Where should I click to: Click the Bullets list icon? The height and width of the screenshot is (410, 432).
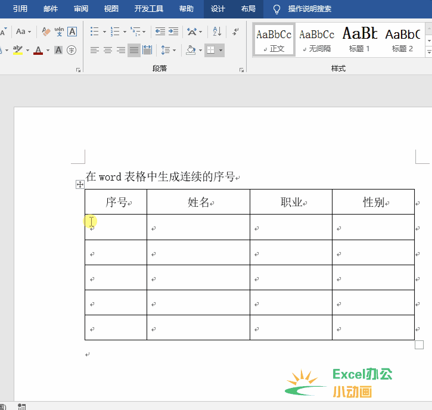click(x=95, y=32)
